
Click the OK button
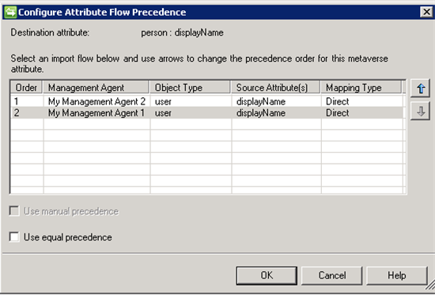(267, 275)
